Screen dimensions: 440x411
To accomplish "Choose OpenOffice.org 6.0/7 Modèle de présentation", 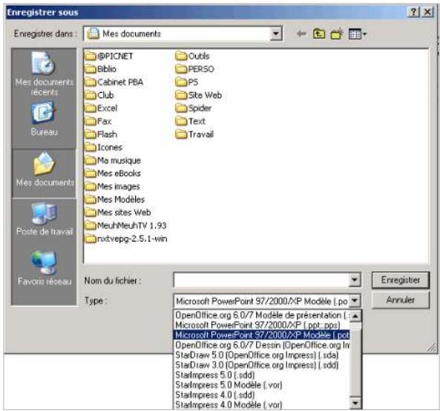I will (262, 315).
